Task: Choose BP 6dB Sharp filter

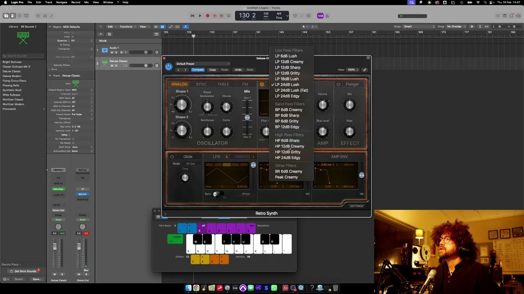Action: (x=287, y=116)
